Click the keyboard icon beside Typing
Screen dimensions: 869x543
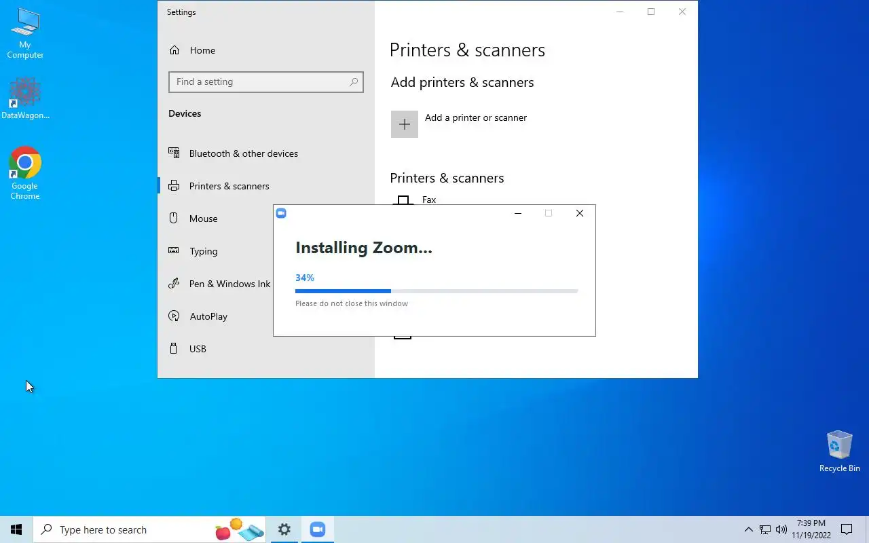[x=174, y=250]
